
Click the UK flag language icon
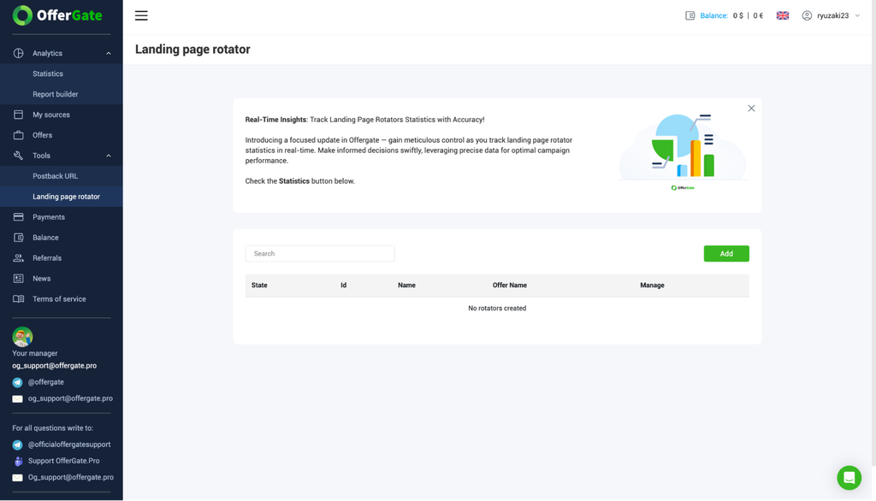(x=783, y=15)
